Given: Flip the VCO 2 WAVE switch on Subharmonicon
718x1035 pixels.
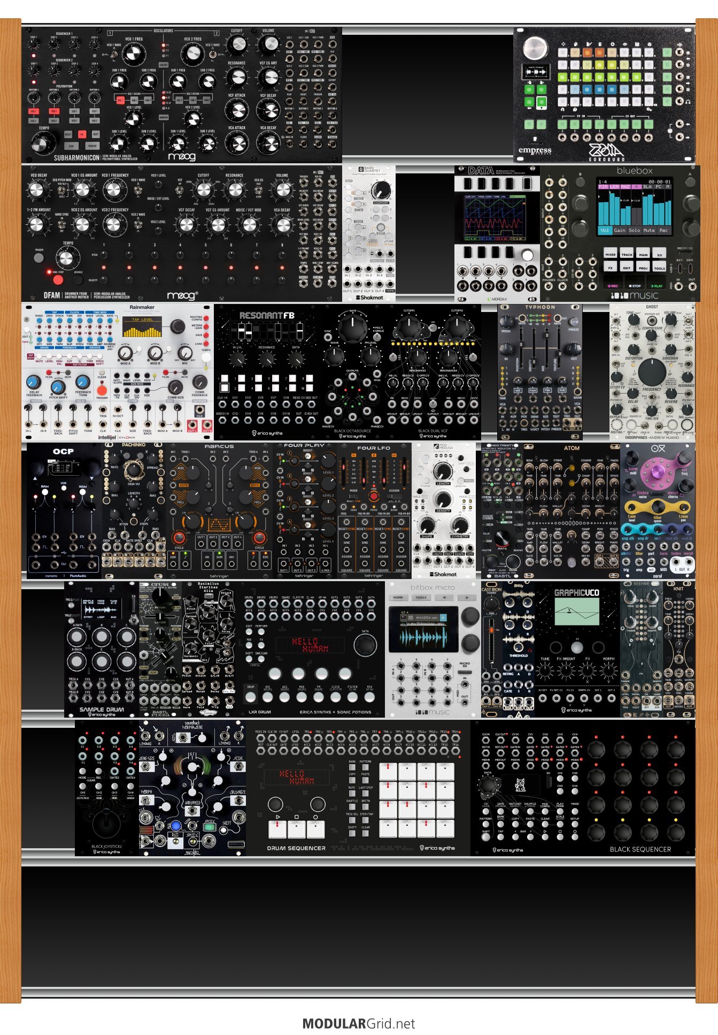Looking at the screenshot, I should pos(212,54).
